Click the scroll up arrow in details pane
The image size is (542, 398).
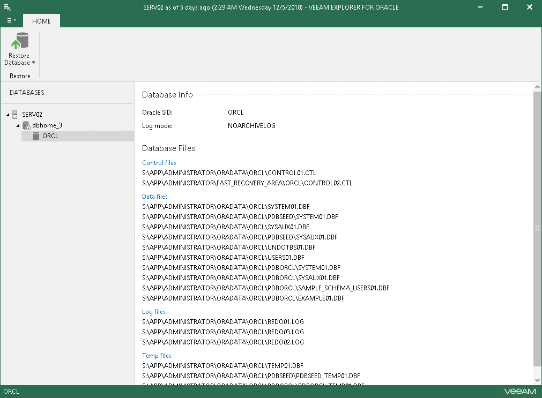(x=537, y=87)
